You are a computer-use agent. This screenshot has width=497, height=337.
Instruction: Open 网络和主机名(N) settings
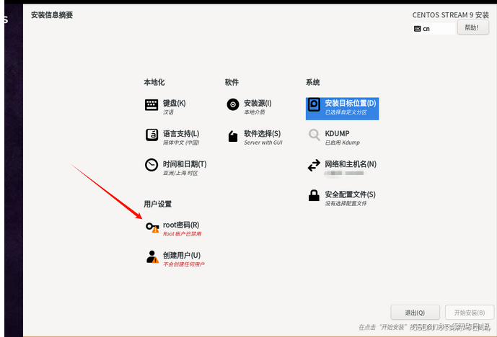tap(351, 164)
